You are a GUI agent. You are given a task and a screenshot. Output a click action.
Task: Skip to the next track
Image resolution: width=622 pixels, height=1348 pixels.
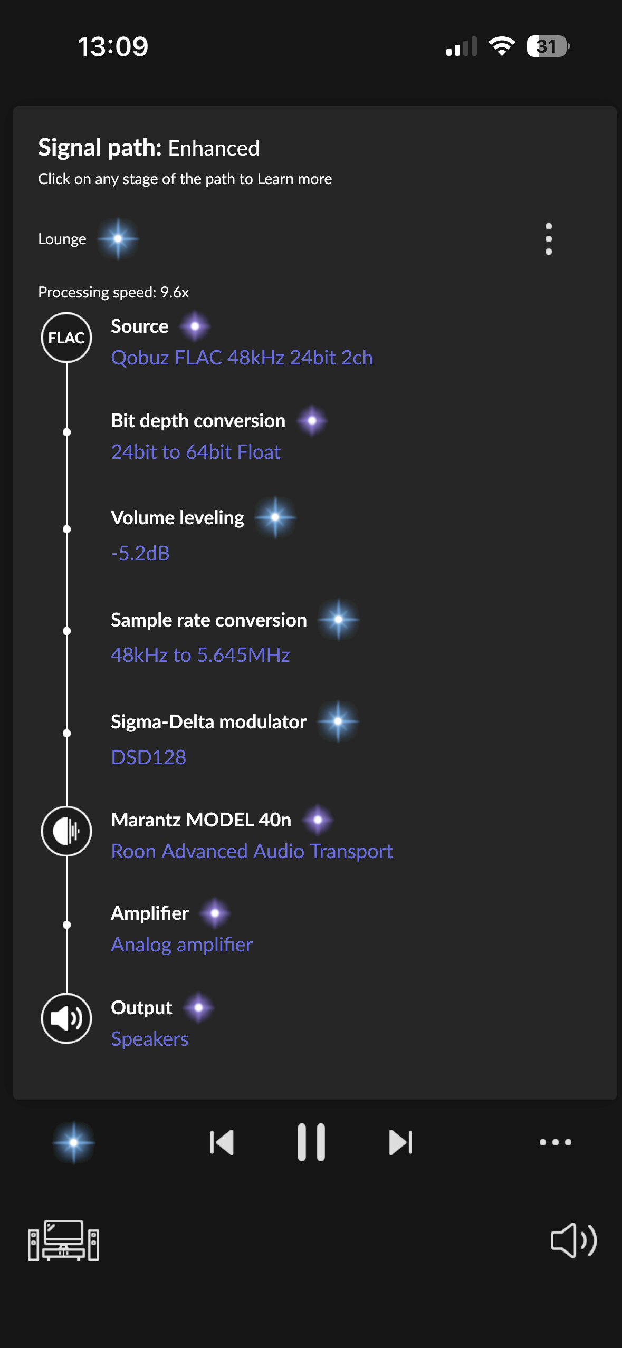click(x=401, y=1142)
